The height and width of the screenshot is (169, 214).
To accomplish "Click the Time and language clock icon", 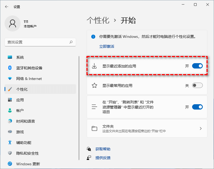I will (10, 121).
